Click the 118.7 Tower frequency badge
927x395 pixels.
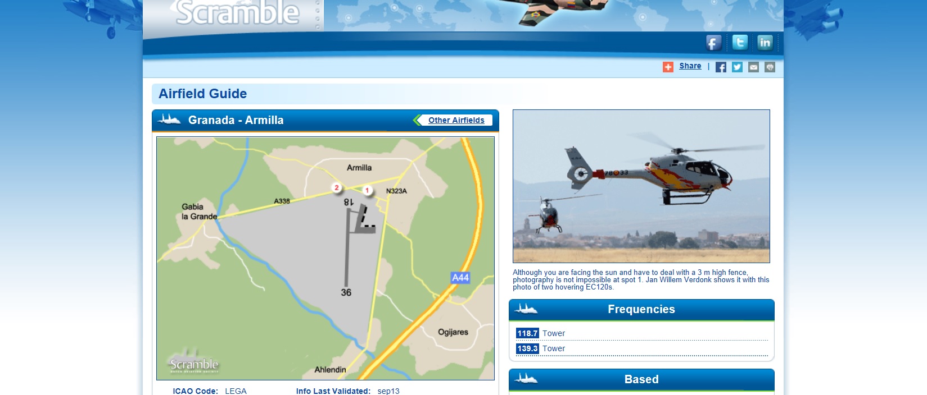527,333
